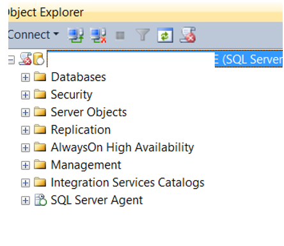The image size is (284, 246).
Task: Click the Disconnect server toolbar icon
Action: [x=98, y=35]
